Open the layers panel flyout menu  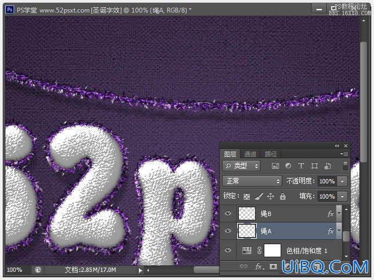coord(344,154)
